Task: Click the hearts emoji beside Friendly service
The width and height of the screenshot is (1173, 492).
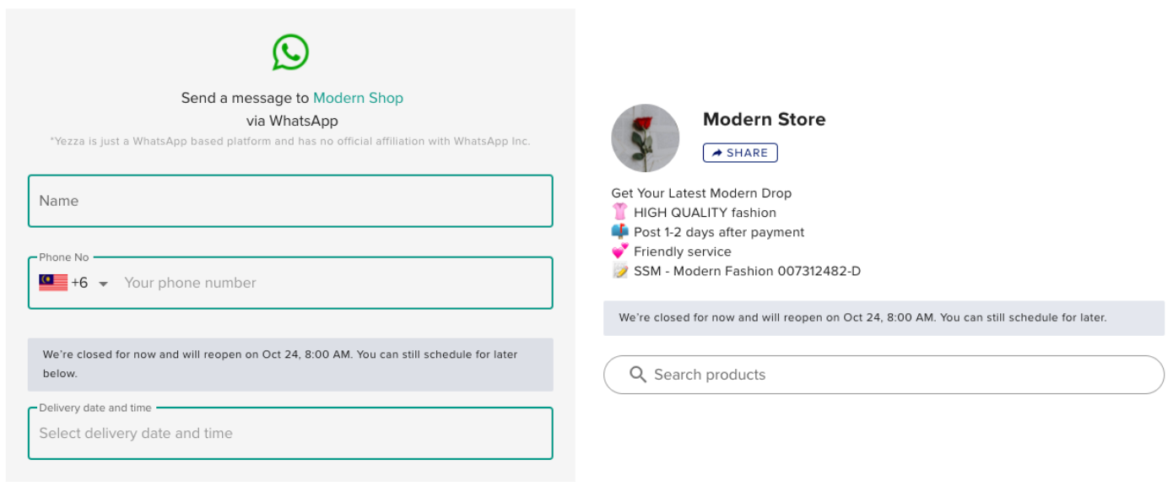Action: 620,251
